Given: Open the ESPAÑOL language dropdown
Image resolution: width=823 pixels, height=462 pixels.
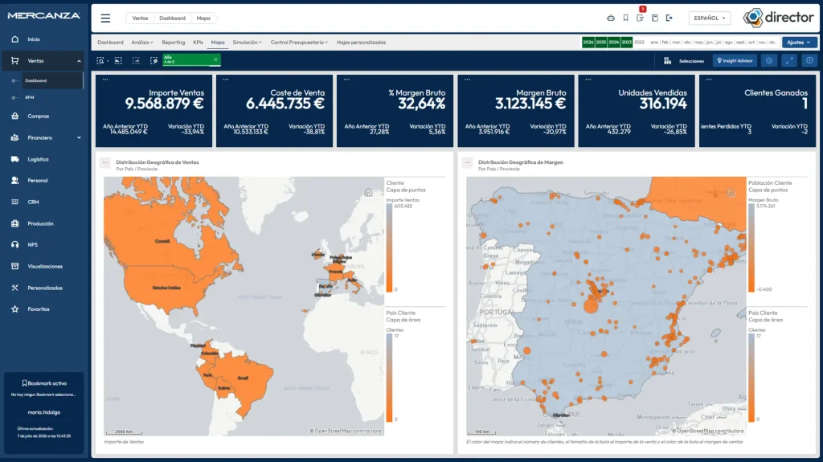Looking at the screenshot, I should click(710, 18).
